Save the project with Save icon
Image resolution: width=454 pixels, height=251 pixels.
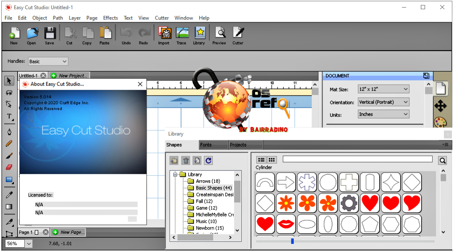point(50,36)
